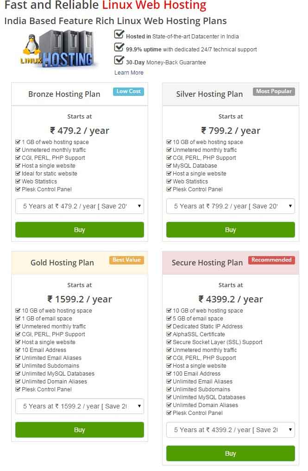Open the Secure plan billing term dropdown

tap(231, 430)
